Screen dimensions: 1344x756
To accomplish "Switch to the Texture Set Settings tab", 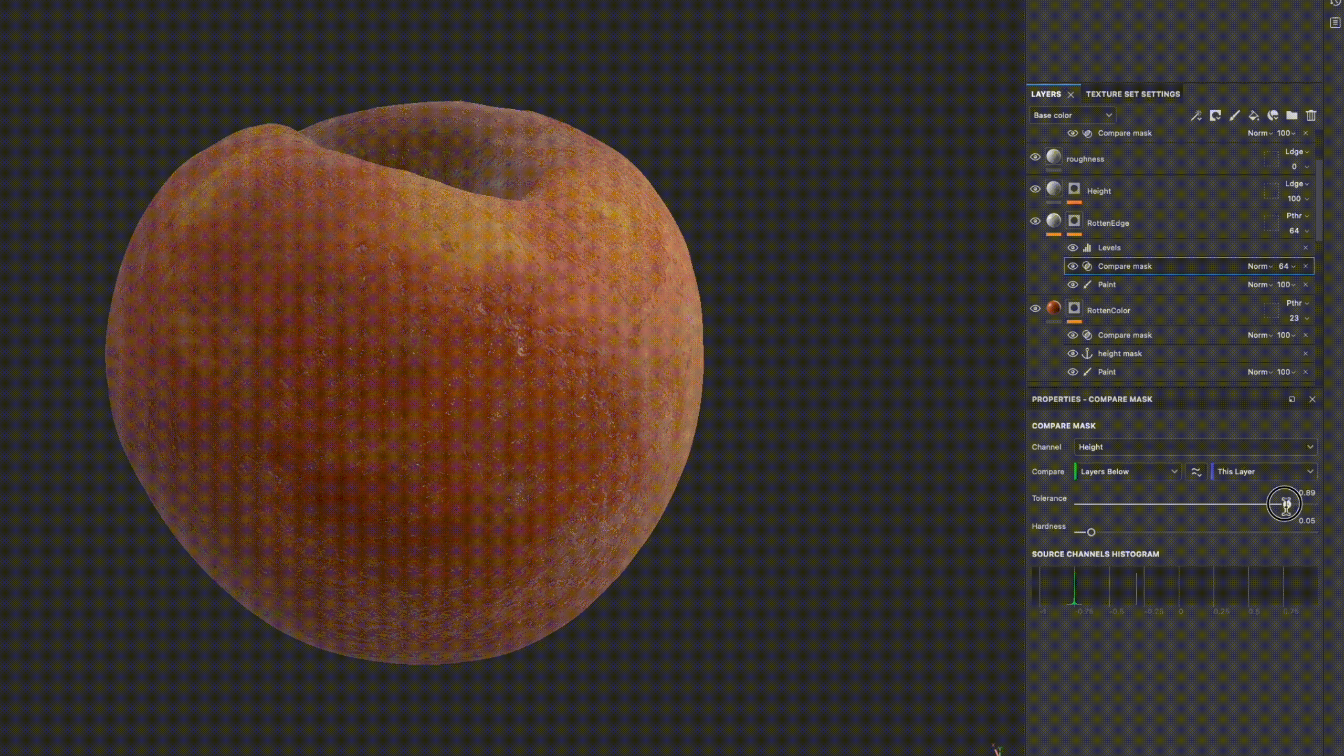I will [1132, 94].
